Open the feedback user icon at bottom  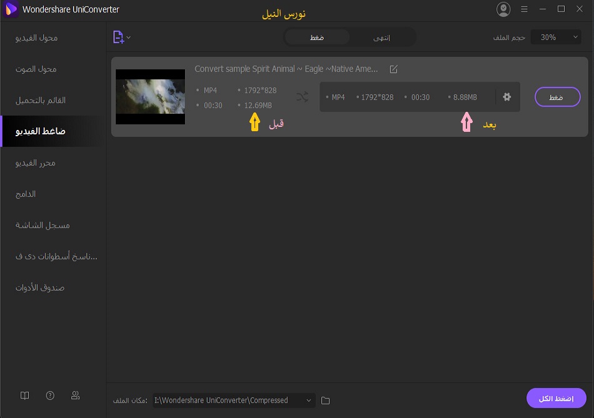pyautogui.click(x=75, y=396)
